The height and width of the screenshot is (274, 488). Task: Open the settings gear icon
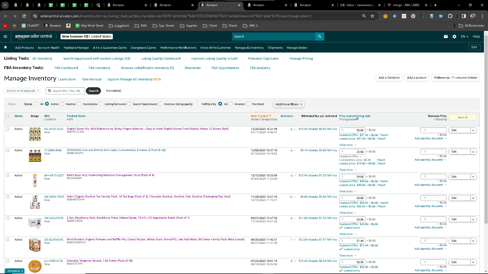[x=454, y=37]
